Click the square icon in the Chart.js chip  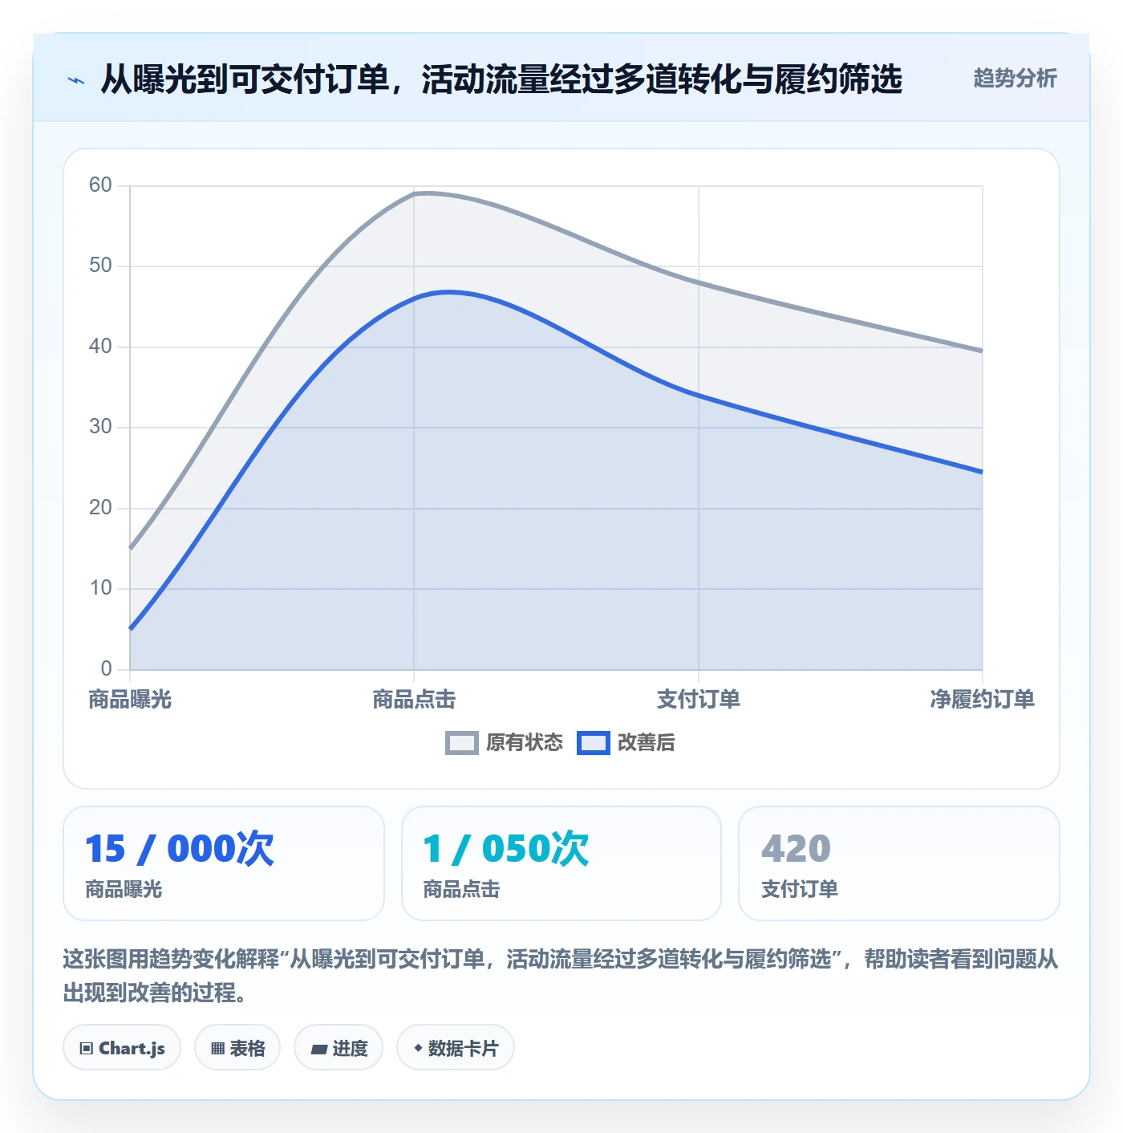pos(87,1049)
